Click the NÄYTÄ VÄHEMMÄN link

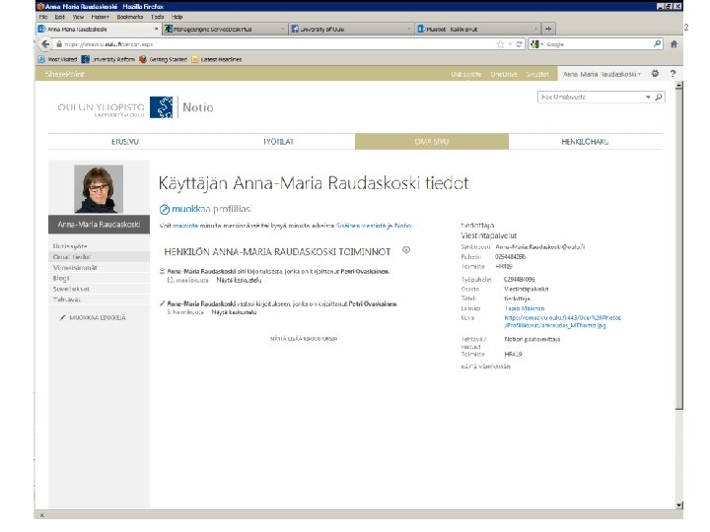click(x=485, y=366)
